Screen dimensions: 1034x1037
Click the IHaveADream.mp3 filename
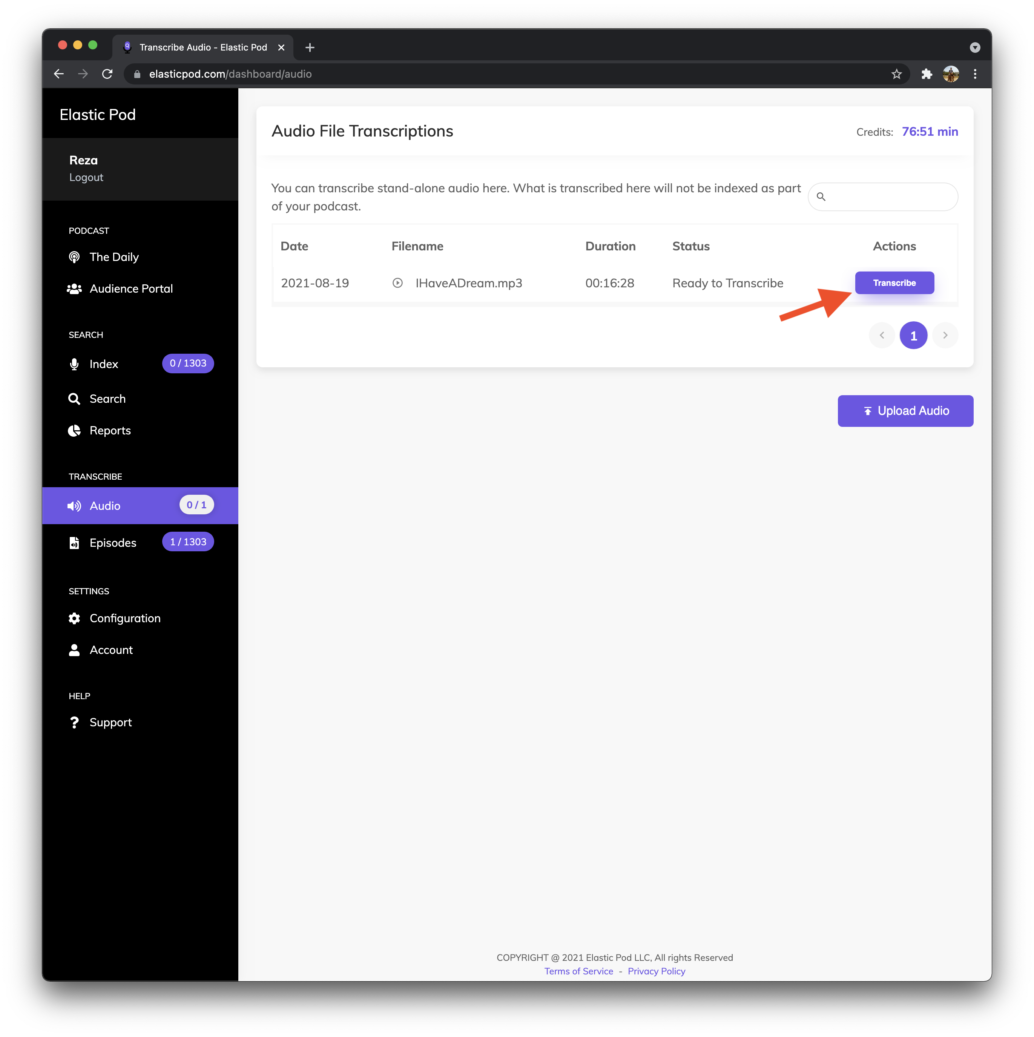(x=469, y=283)
